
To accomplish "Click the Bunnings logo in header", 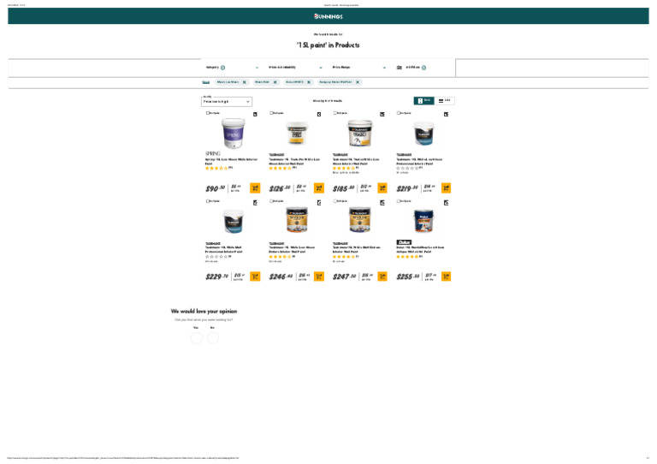I will tap(328, 15).
